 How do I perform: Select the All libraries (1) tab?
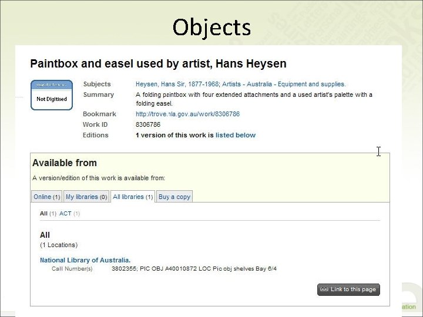tap(133, 197)
